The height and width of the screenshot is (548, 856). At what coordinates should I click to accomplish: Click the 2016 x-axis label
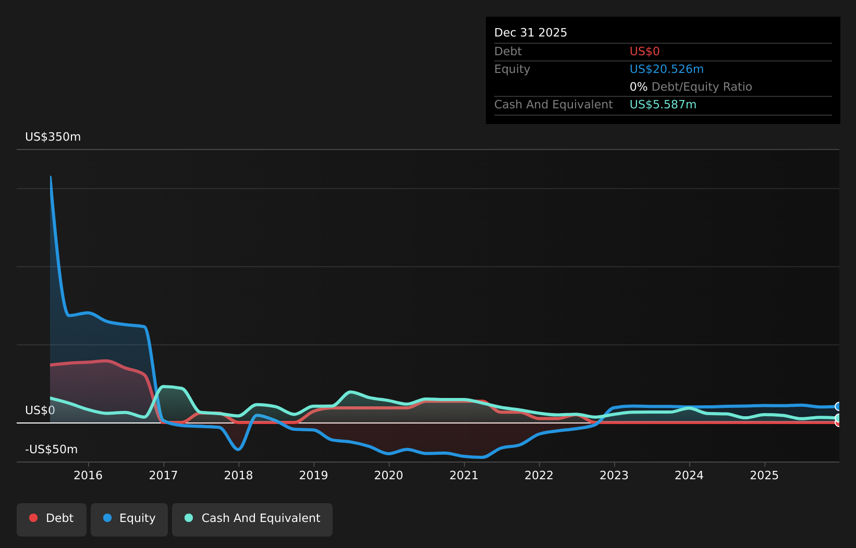(88, 475)
